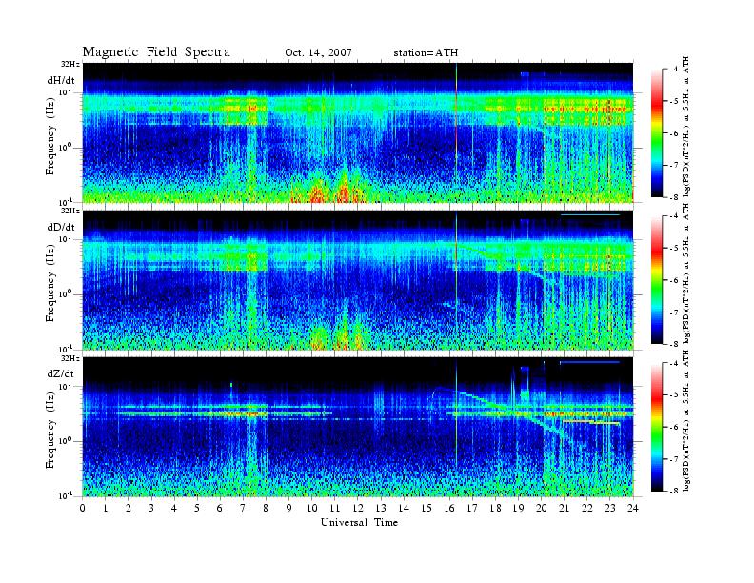Click hour "12" on the Universal Time axis
The image size is (754, 583).
(358, 508)
